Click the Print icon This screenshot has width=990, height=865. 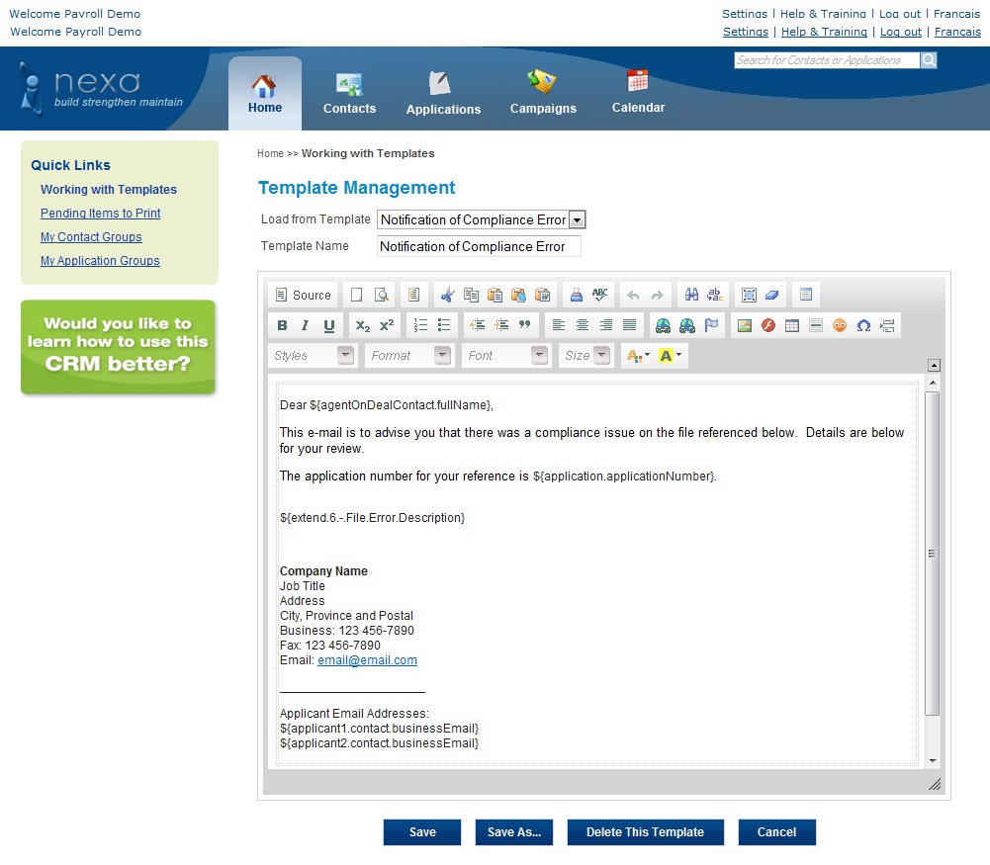coord(576,295)
